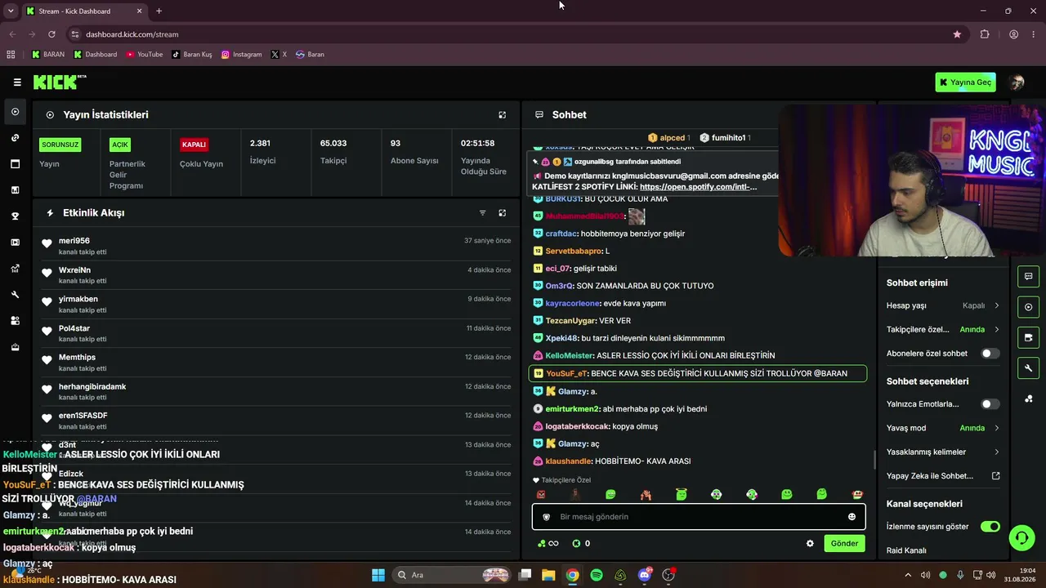
Task: Focus the Bir mesaj gönderin input
Action: [699, 517]
